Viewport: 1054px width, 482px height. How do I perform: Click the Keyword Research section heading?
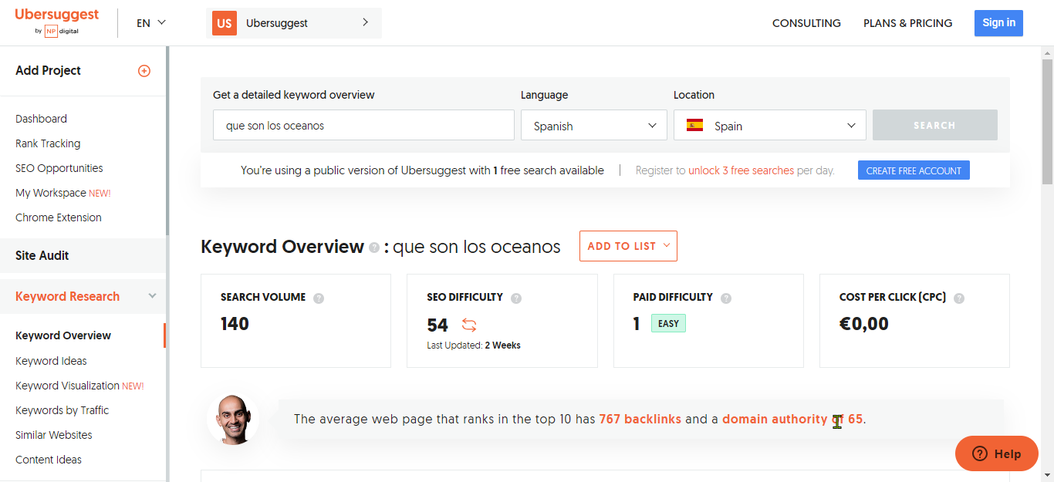[67, 296]
